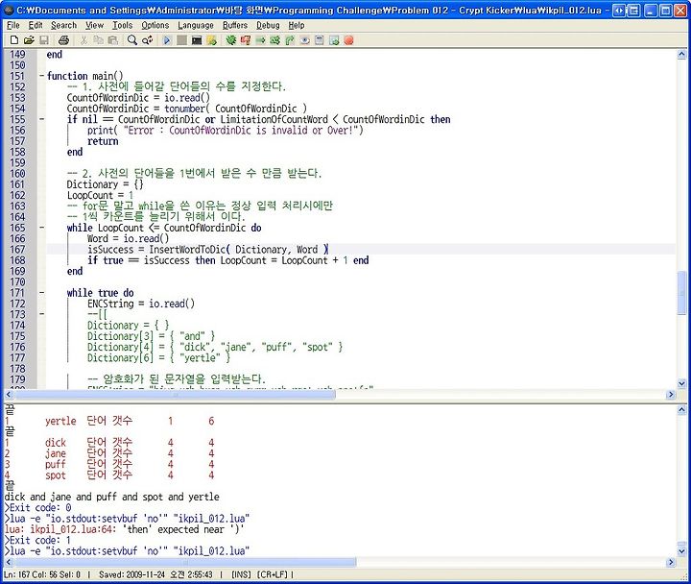Click the editor vertical scrollbar down arrow
This screenshot has width=691, height=584.
[681, 383]
